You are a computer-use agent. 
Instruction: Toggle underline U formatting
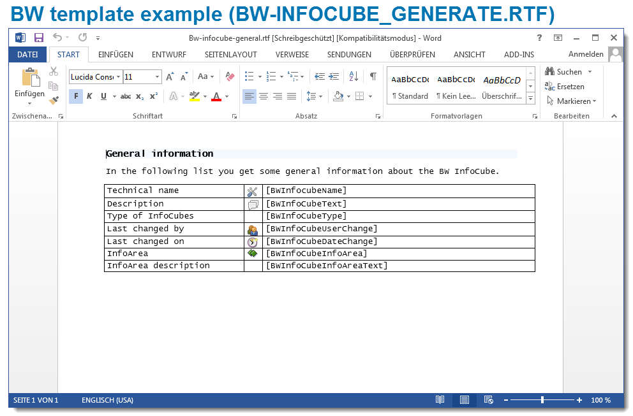(x=104, y=96)
